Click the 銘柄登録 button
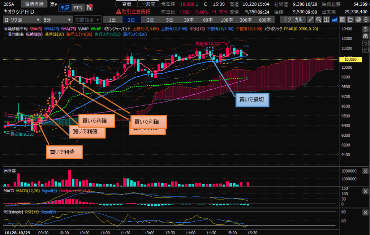 point(34,4)
